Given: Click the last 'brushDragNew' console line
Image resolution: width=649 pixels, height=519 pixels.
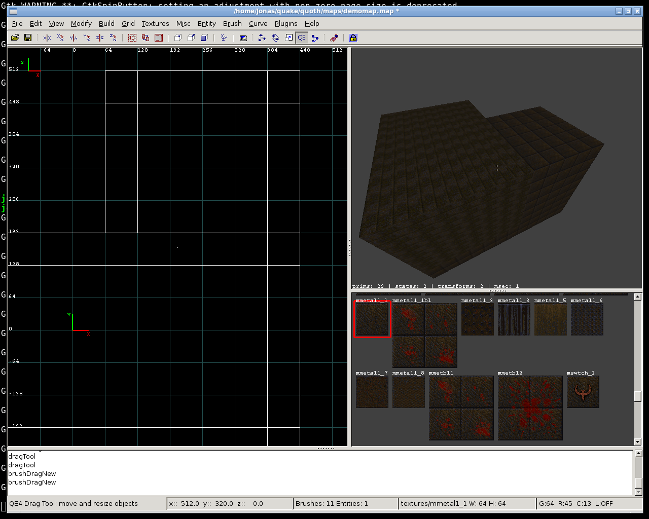Looking at the screenshot, I should (32, 483).
